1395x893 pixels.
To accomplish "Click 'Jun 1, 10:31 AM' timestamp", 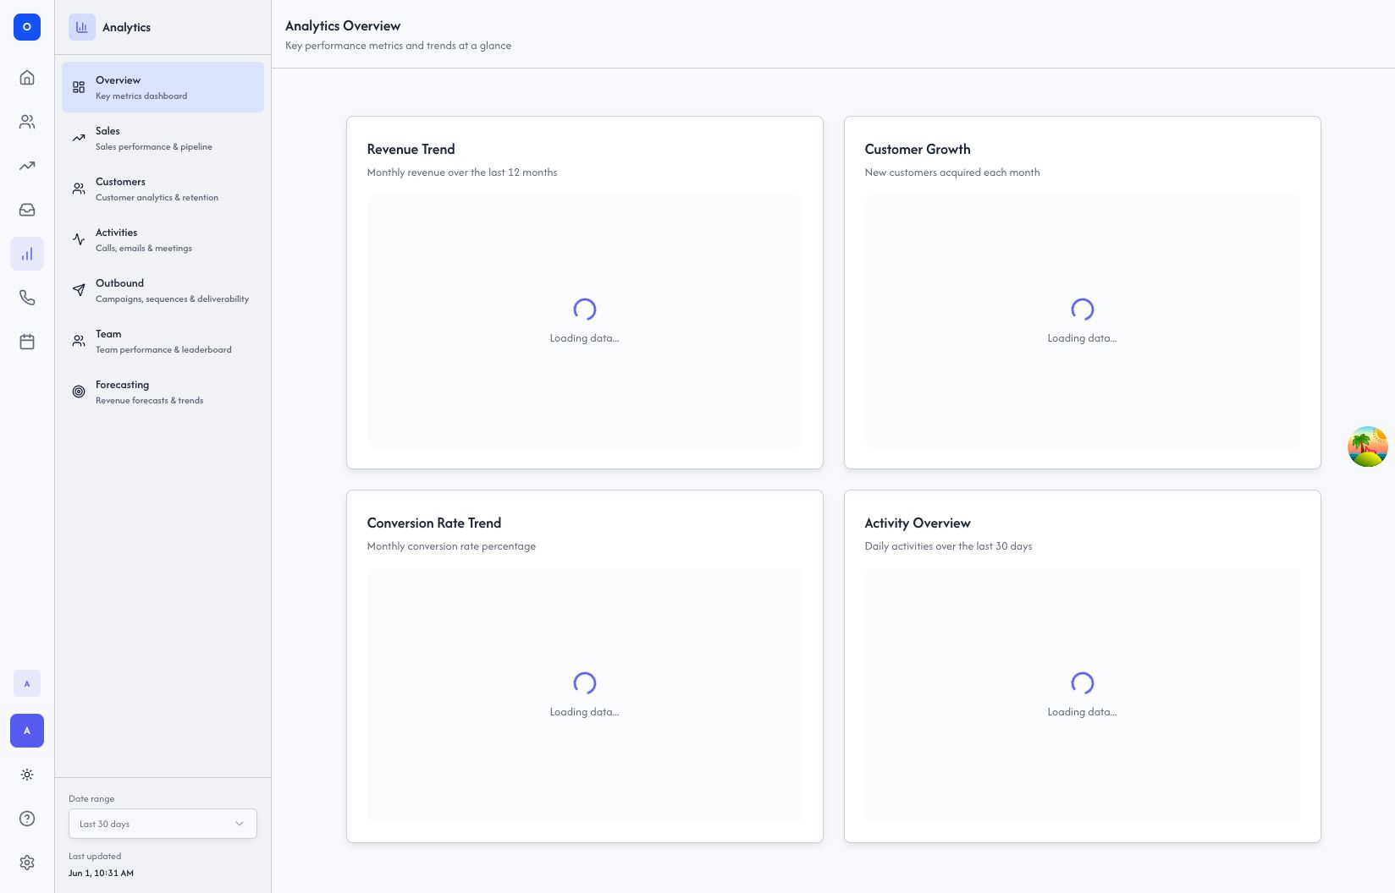I will [x=101, y=873].
